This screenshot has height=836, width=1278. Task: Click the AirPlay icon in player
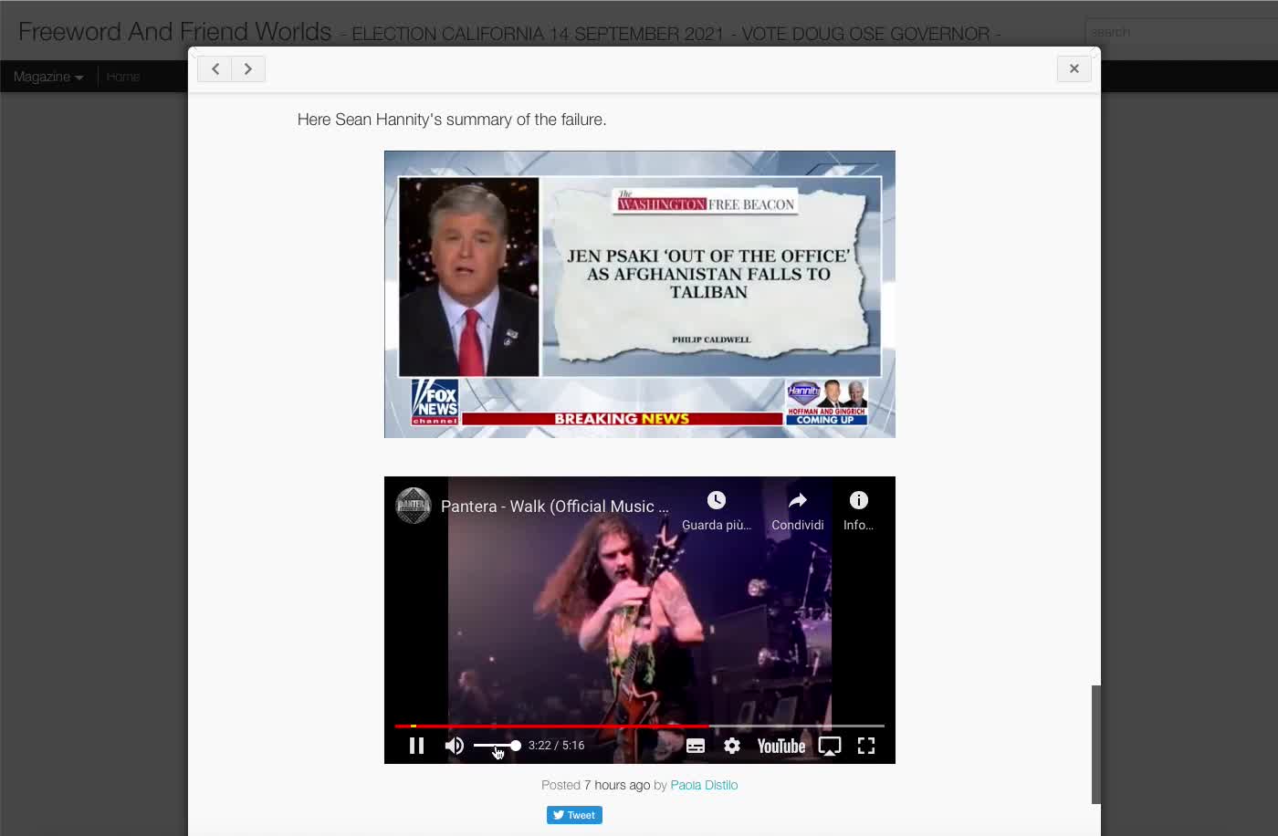tap(830, 746)
